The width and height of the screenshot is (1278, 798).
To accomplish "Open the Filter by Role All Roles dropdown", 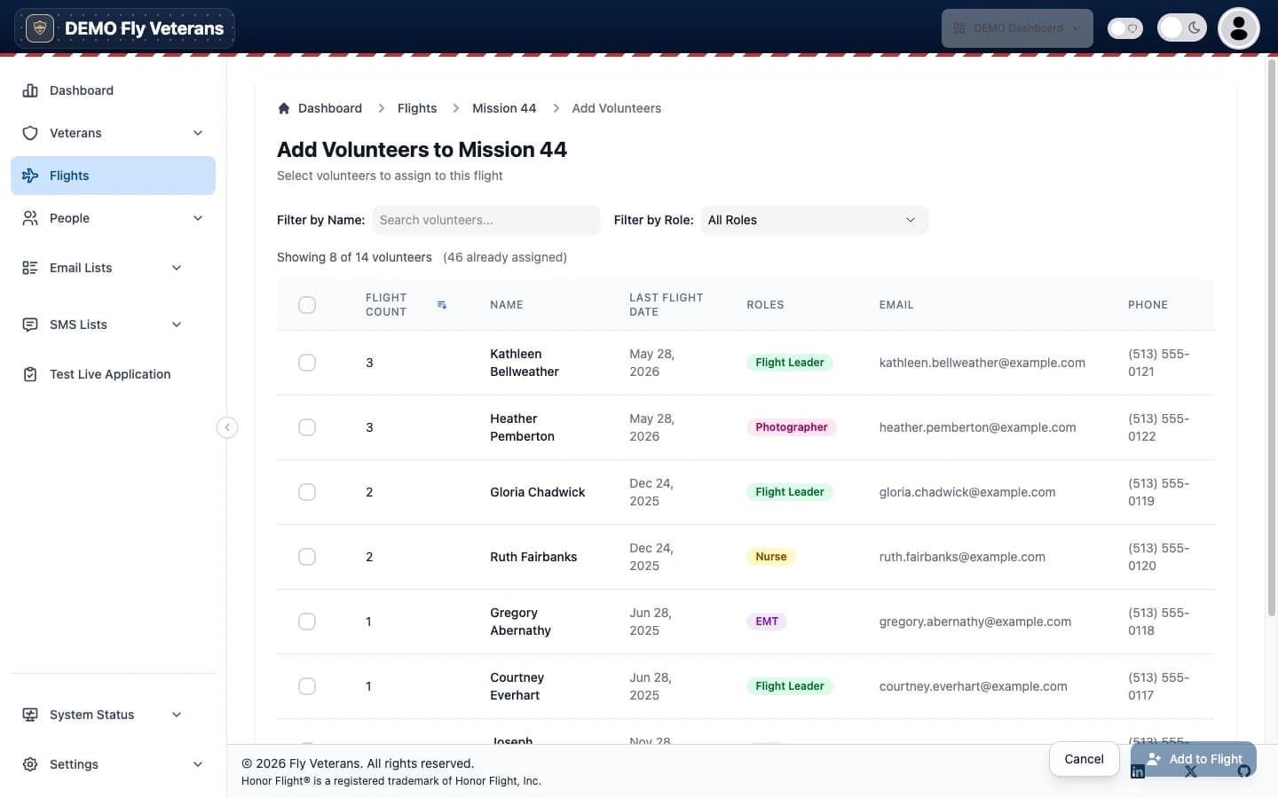I will coord(814,220).
